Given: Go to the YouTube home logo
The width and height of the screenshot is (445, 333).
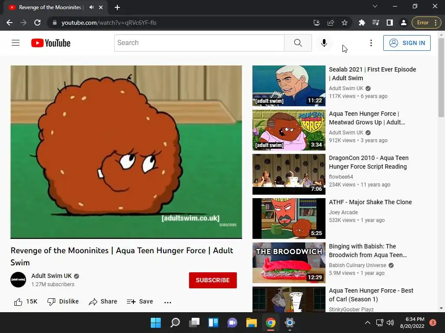Looking at the screenshot, I should click(x=51, y=43).
